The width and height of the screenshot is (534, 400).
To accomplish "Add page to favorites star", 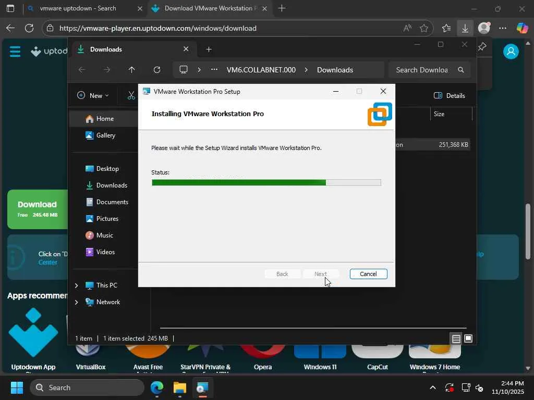I will 424,28.
